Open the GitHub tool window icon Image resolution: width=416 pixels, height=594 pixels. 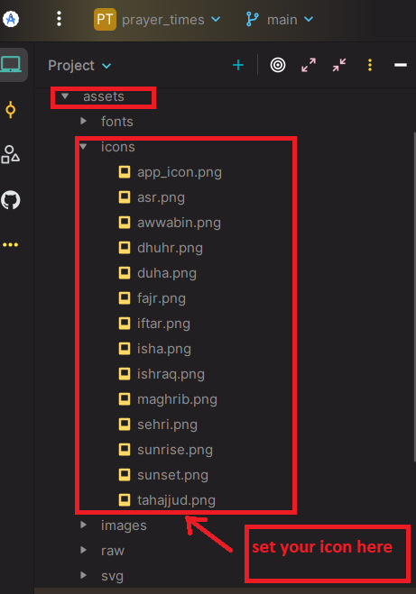(x=11, y=200)
